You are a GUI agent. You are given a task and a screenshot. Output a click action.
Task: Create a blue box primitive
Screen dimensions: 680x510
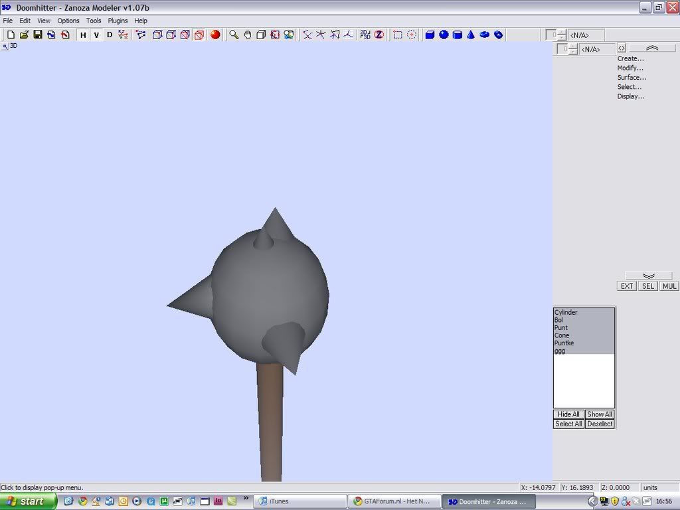pyautogui.click(x=430, y=35)
